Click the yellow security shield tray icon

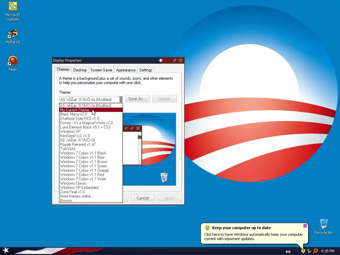(x=303, y=251)
